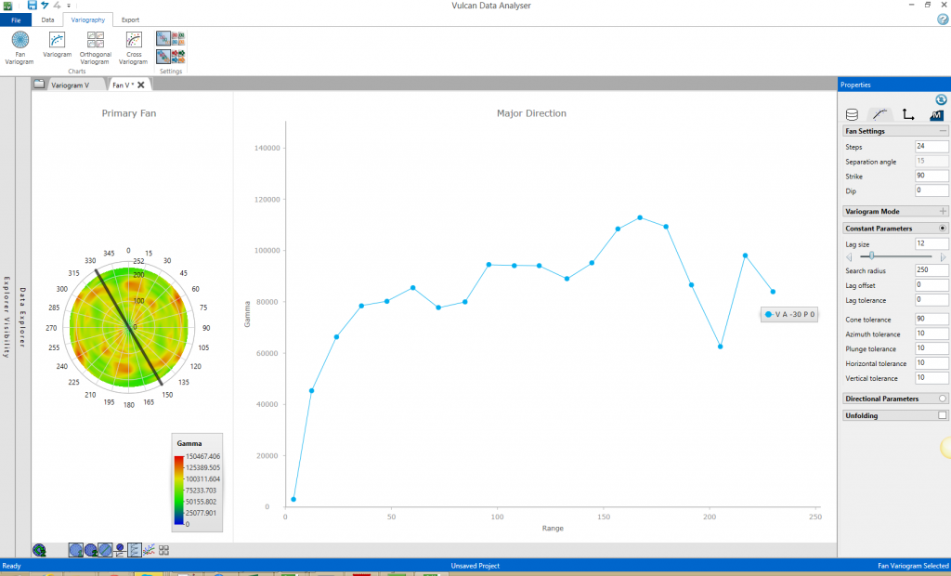Click the Save icon in the quick access toolbar

33,6
